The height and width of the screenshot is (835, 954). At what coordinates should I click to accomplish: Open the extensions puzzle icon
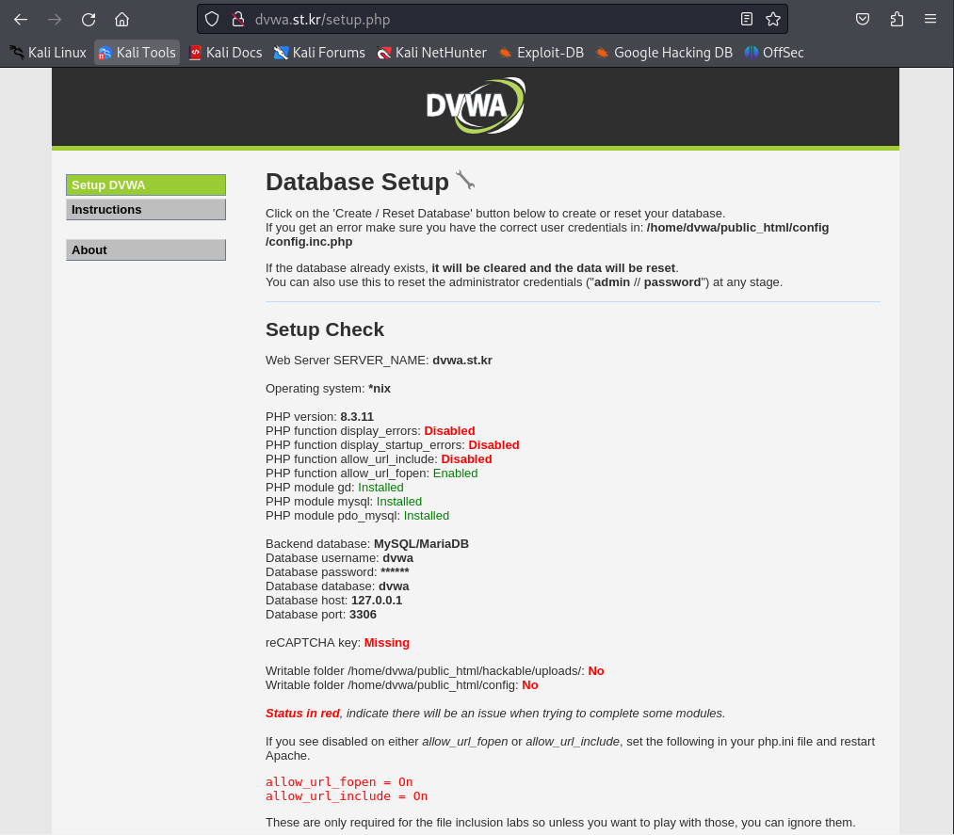897,20
